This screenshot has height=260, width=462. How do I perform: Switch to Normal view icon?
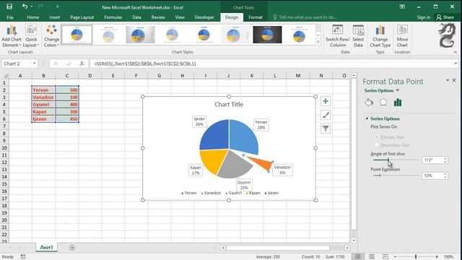[358, 257]
